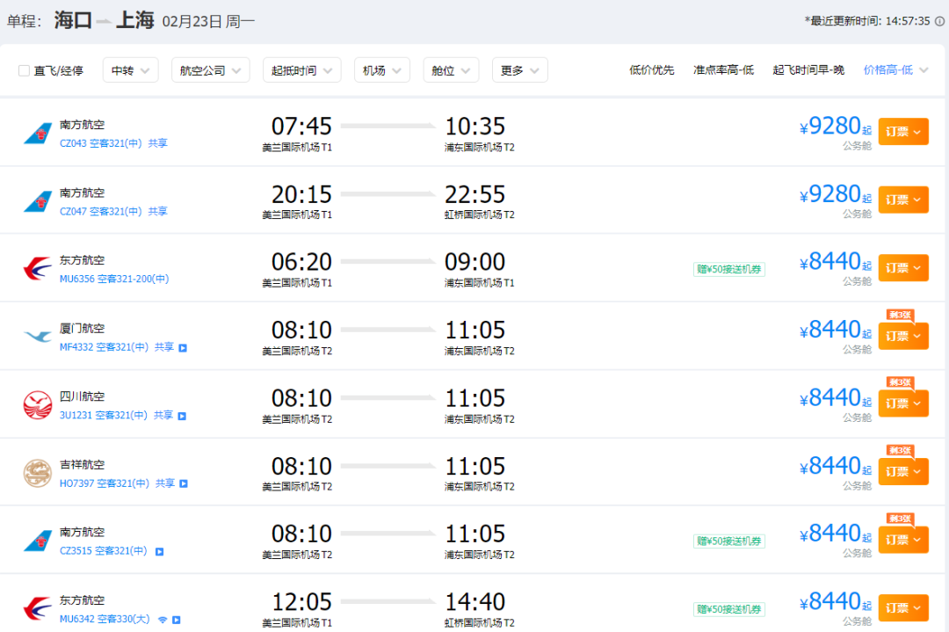Screen dimensions: 949x632
Task: Click the video icon beside CZ3515
Action: 159,552
